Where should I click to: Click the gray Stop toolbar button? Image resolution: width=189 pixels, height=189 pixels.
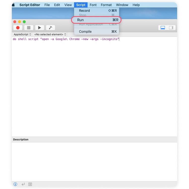(29, 28)
